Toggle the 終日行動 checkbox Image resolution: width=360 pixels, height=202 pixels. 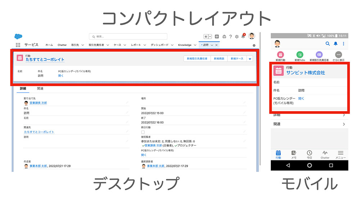coord(143,132)
